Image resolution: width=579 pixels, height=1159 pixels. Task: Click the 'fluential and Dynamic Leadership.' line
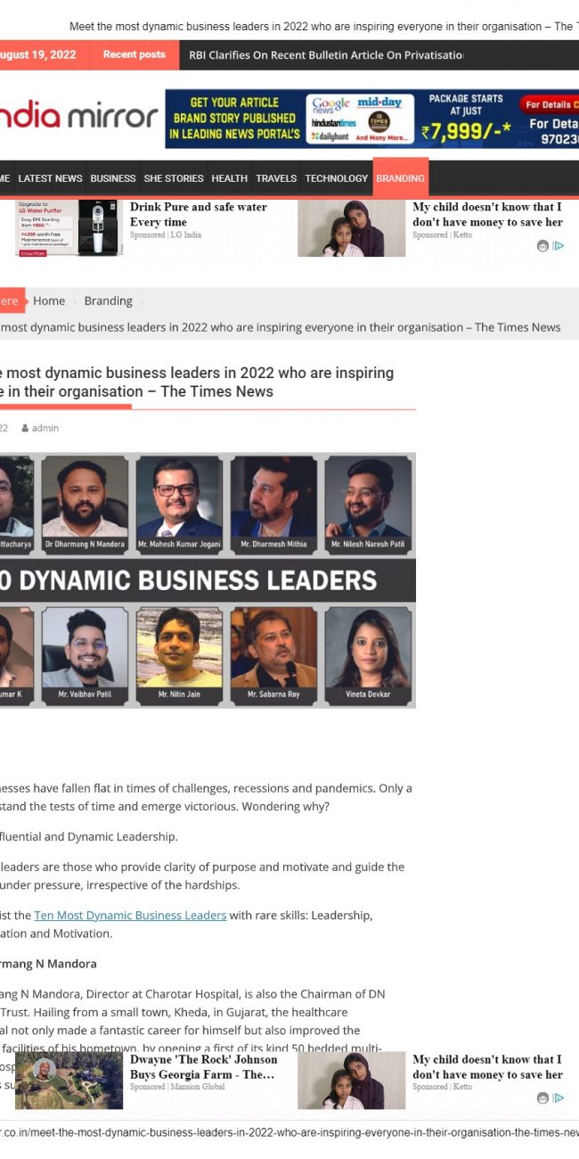pyautogui.click(x=89, y=836)
